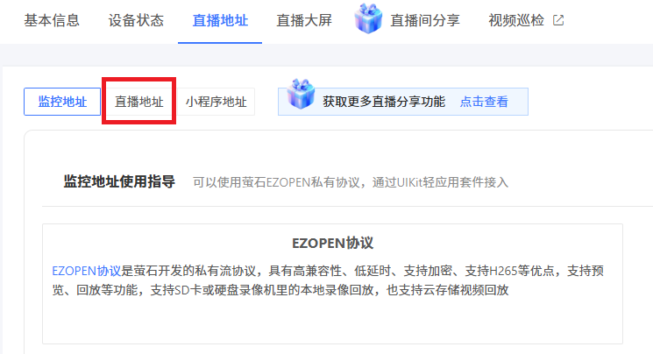
Task: Click the EZOPEN protocol description paragraph
Action: (328, 280)
